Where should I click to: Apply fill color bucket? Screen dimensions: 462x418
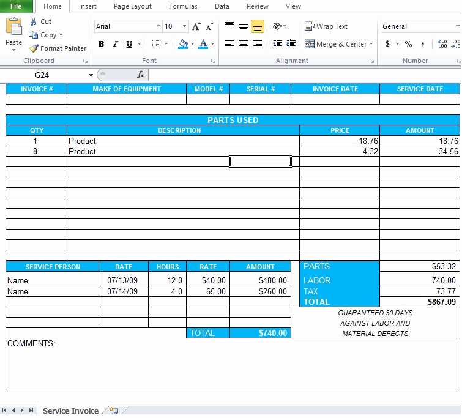183,44
